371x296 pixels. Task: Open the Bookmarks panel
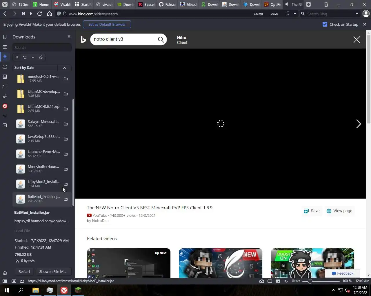(5, 37)
